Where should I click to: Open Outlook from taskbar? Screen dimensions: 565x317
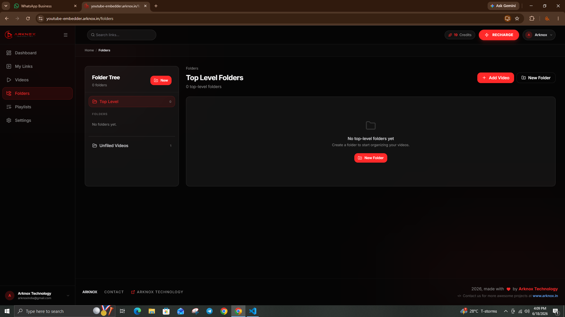coord(180,311)
